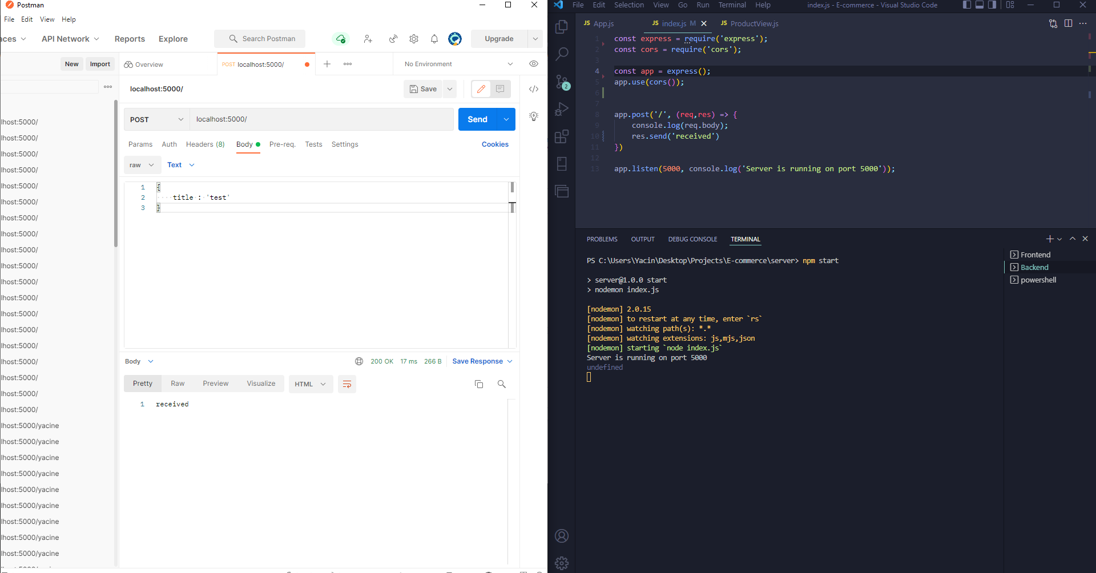The width and height of the screenshot is (1096, 573).
Task: Open Headers (8) request tab
Action: [x=205, y=144]
